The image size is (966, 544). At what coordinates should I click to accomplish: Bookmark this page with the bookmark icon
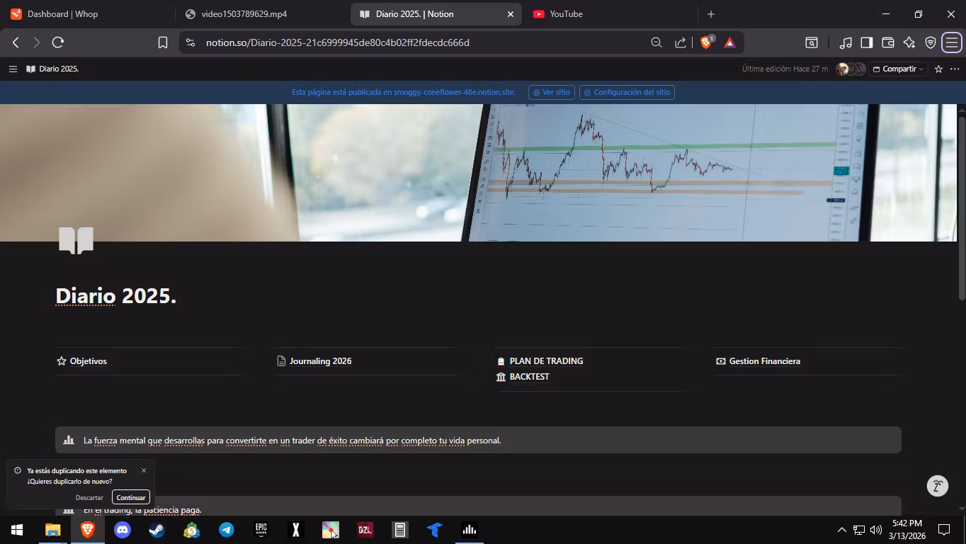pyautogui.click(x=162, y=42)
